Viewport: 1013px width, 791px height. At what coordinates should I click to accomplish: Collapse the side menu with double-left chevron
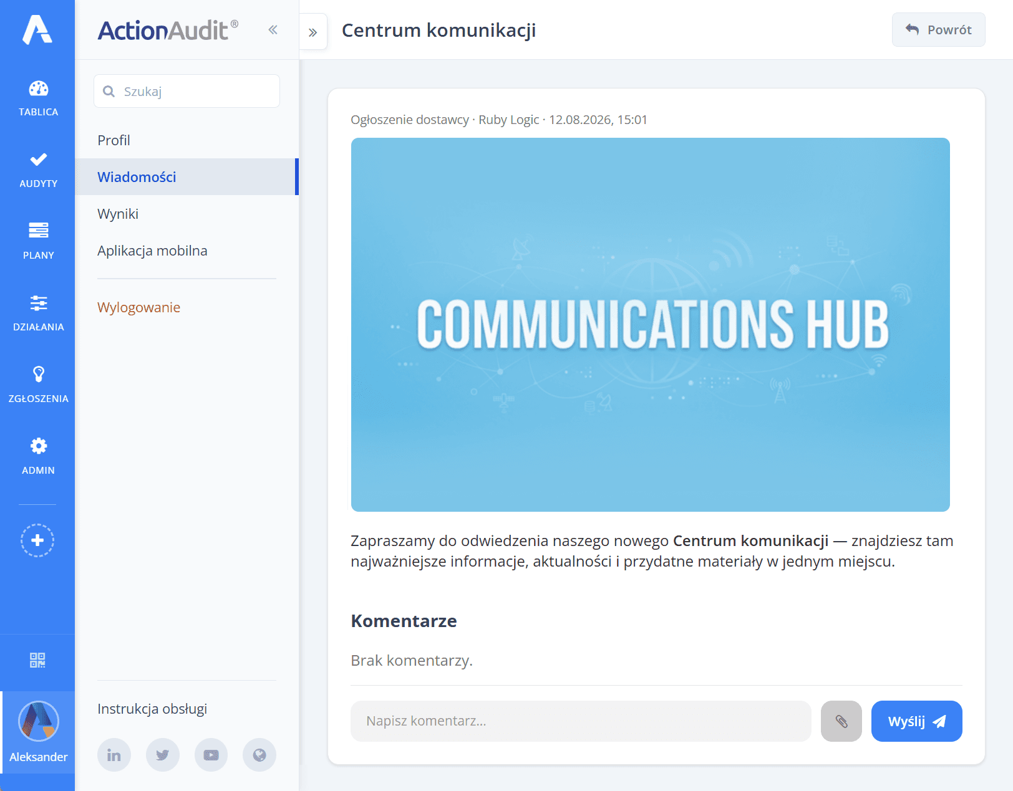273,29
